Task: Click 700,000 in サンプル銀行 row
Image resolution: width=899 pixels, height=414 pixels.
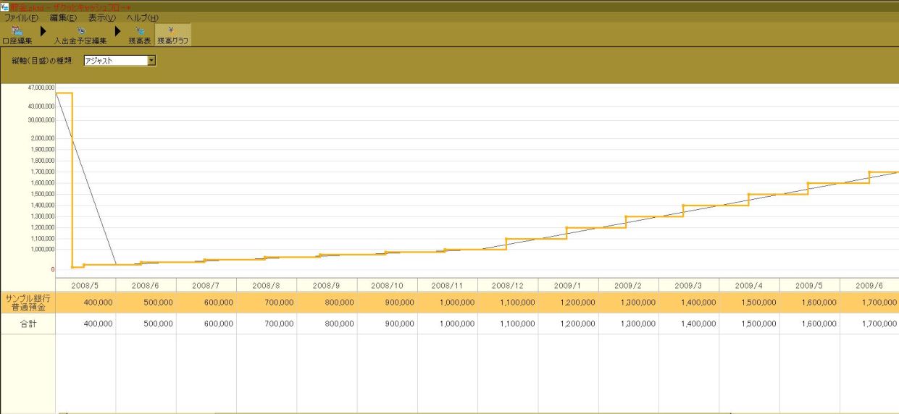Action: (x=279, y=303)
